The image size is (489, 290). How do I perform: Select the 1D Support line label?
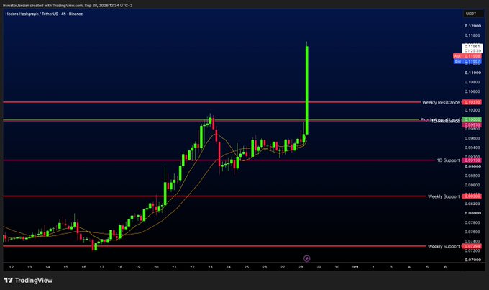click(x=448, y=160)
